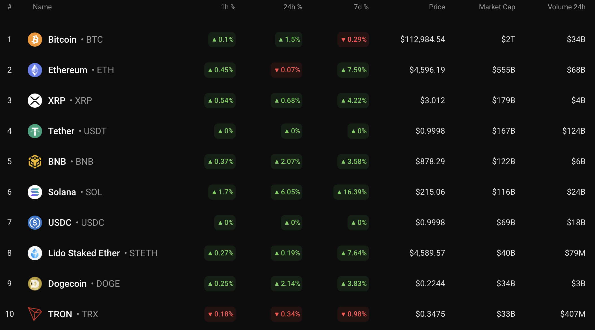Viewport: 595px width, 330px height.
Task: Open the Dogecoin name link
Action: 67,284
